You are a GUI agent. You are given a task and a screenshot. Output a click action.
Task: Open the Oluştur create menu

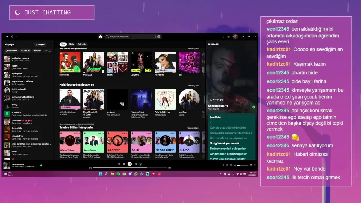40,45
